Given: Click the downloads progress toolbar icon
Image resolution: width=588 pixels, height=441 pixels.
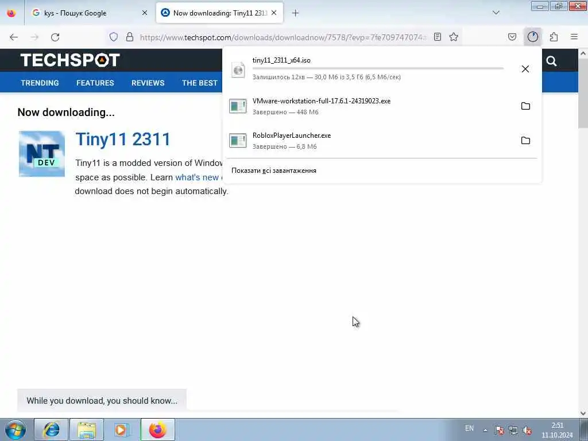Looking at the screenshot, I should (532, 37).
